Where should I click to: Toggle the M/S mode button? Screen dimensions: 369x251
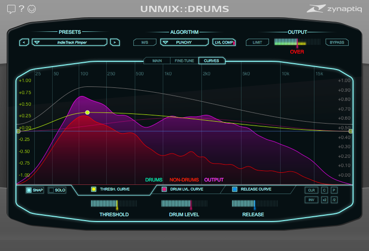[145, 42]
